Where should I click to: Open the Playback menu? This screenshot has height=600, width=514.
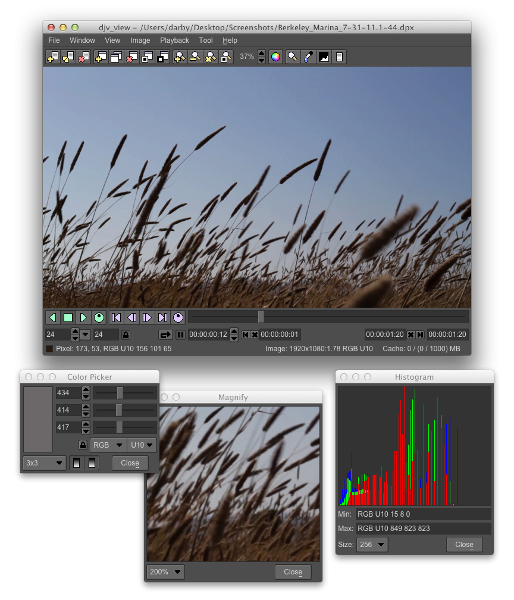174,40
